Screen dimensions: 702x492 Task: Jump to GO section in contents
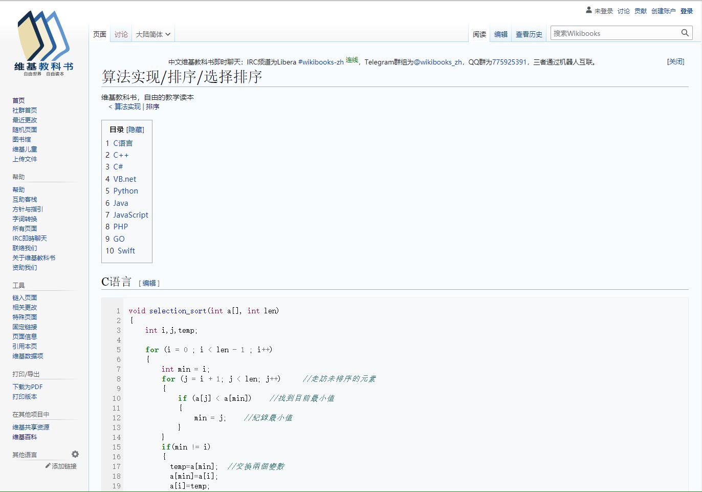pos(119,239)
